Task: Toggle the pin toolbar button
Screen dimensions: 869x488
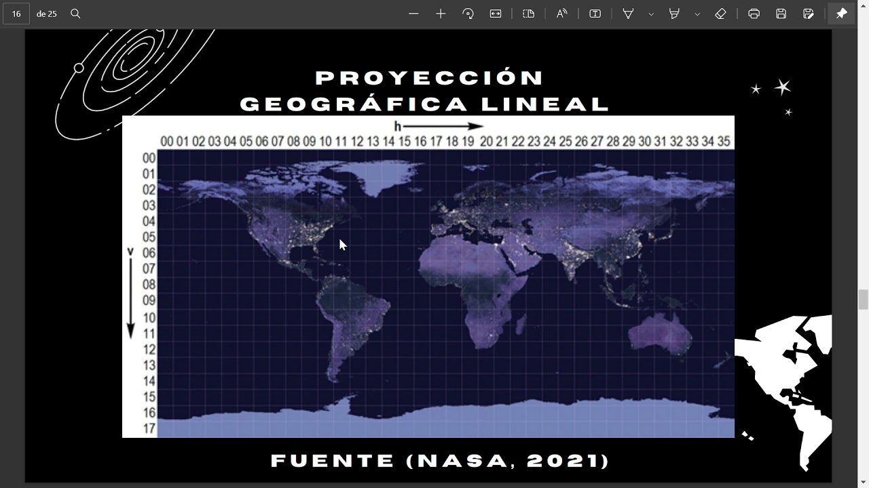Action: point(842,14)
